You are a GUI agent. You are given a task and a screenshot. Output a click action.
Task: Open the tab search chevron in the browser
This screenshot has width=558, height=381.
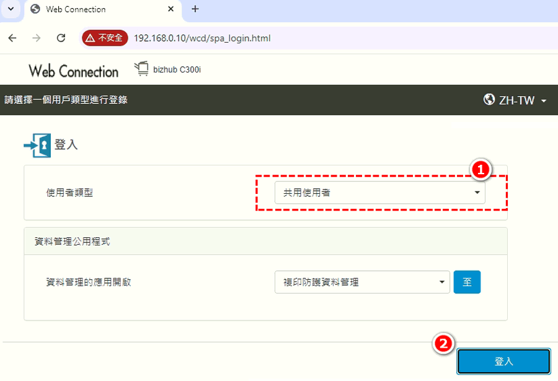pos(11,9)
